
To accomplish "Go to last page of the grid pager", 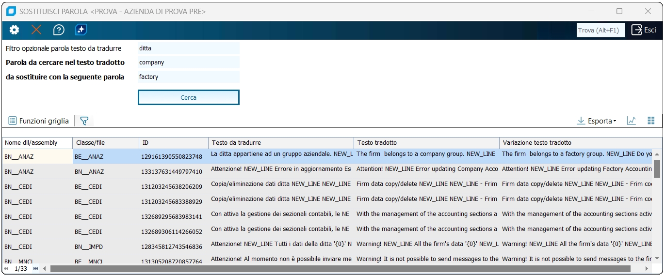I will [x=35, y=269].
